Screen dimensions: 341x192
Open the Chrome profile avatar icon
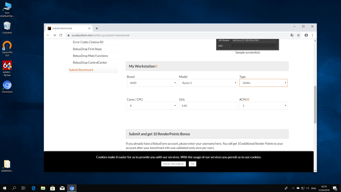pos(305,35)
